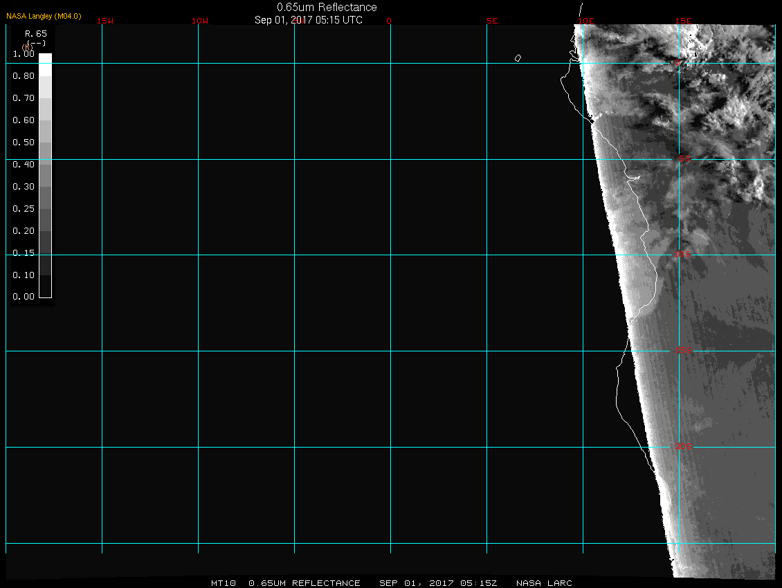Click the 20S latitude label
This screenshot has height=588, width=782.
(683, 447)
